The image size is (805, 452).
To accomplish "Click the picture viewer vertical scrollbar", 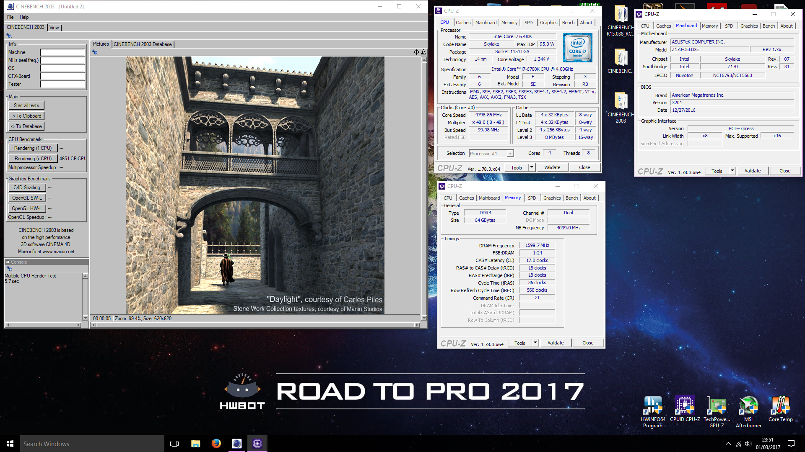I will (424, 189).
